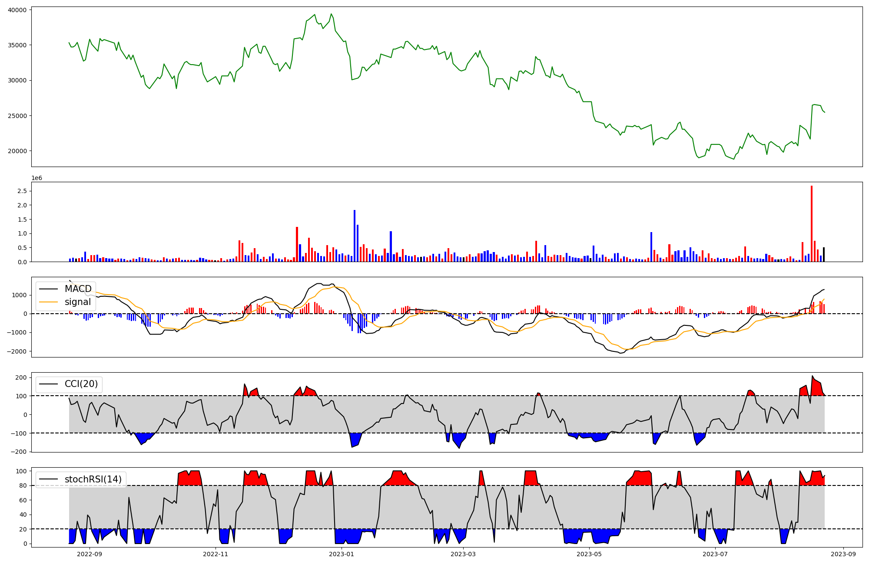Click the 2023-07 date axis label
The height and width of the screenshot is (564, 869).
click(x=715, y=554)
